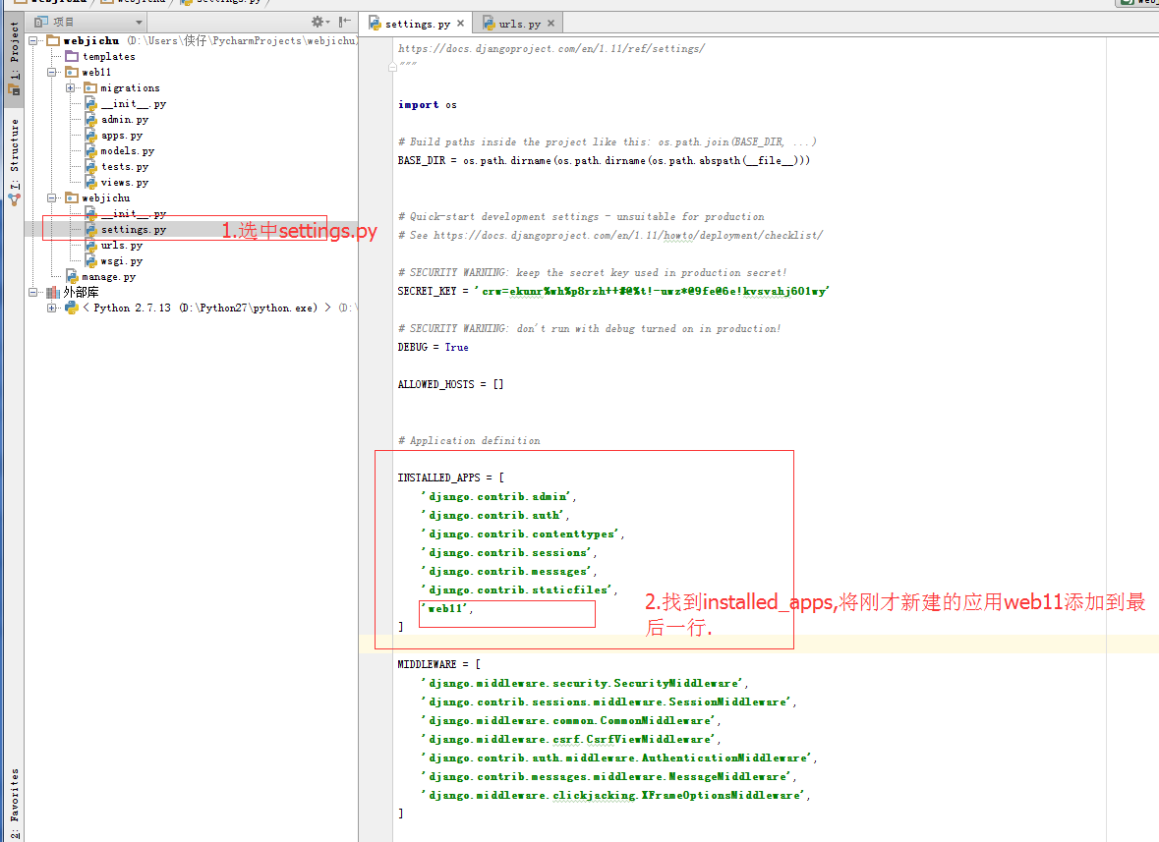Select __init__.py under web11
This screenshot has height=842, width=1159.
[133, 104]
